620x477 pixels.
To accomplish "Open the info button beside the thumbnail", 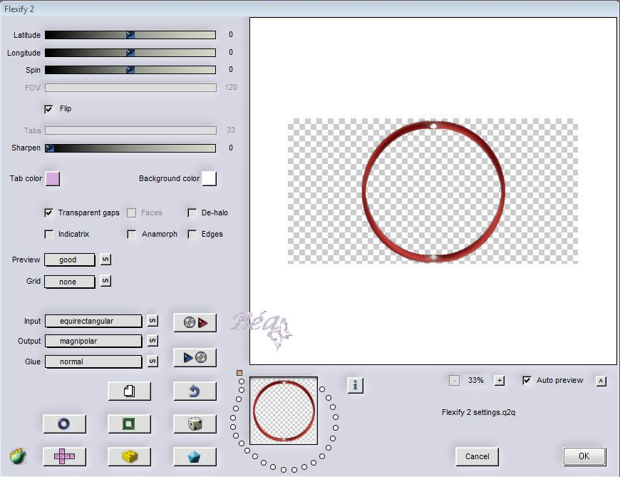I will [356, 386].
